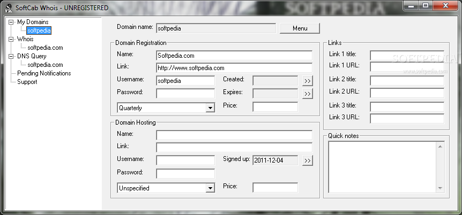
Task: Click Quick notes scrollbar up arrow
Action: point(440,146)
